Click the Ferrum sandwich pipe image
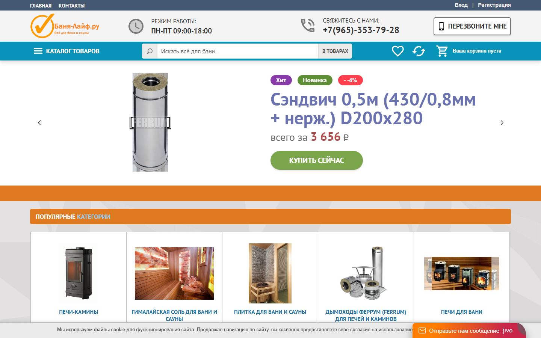Screen dimensions: 541x338 click(150, 122)
